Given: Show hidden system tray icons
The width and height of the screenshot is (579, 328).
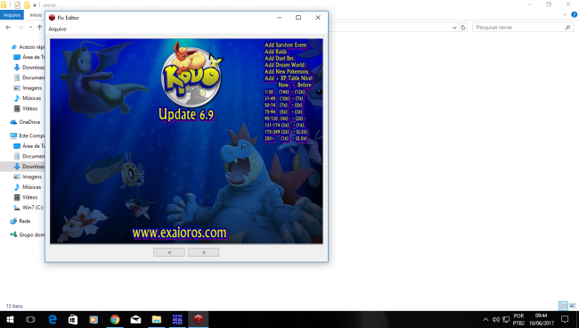Looking at the screenshot, I should pos(485,319).
